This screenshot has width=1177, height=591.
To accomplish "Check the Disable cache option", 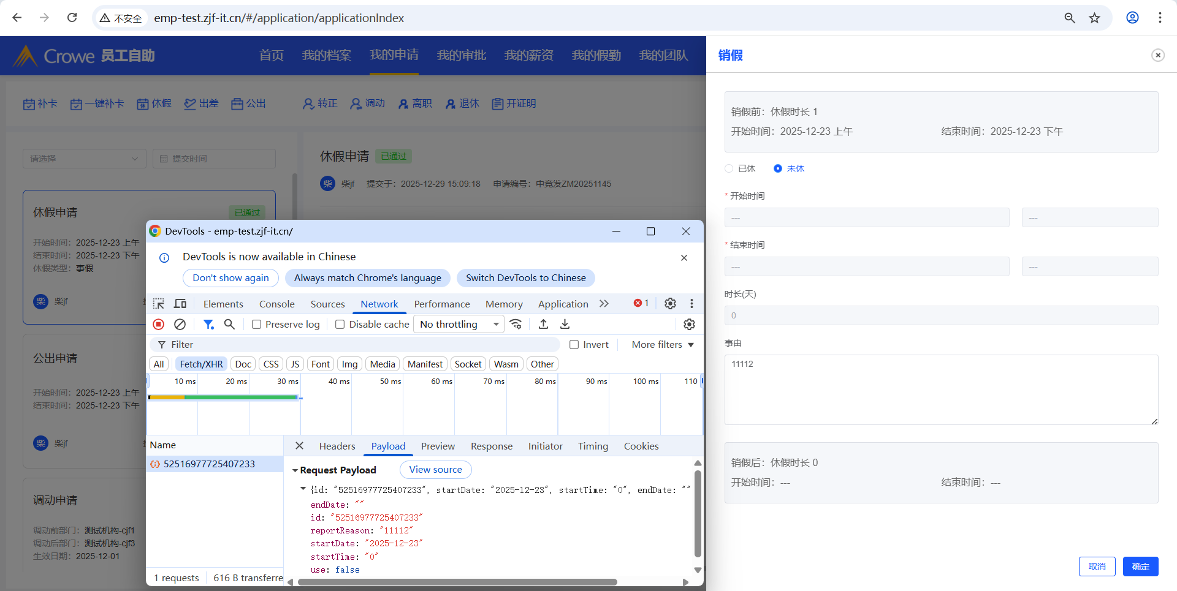I will pos(340,325).
